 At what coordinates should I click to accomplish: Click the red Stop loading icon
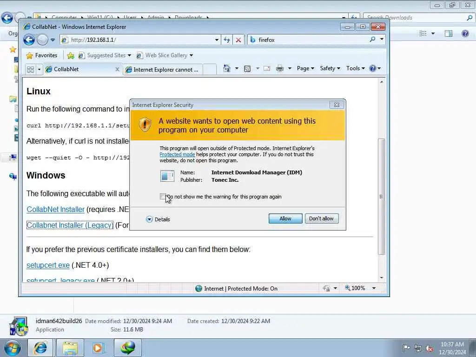(238, 40)
